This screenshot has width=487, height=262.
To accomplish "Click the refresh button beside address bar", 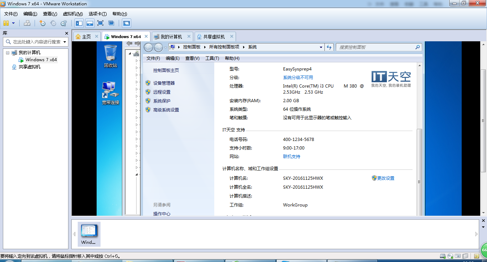I will click(x=329, y=47).
